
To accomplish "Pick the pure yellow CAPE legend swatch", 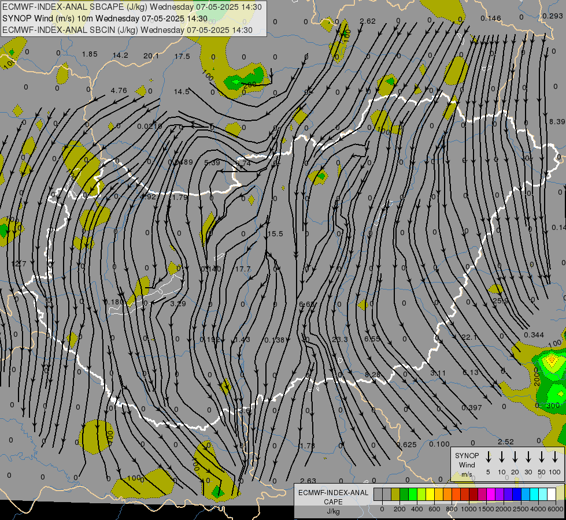I will point(430,494).
